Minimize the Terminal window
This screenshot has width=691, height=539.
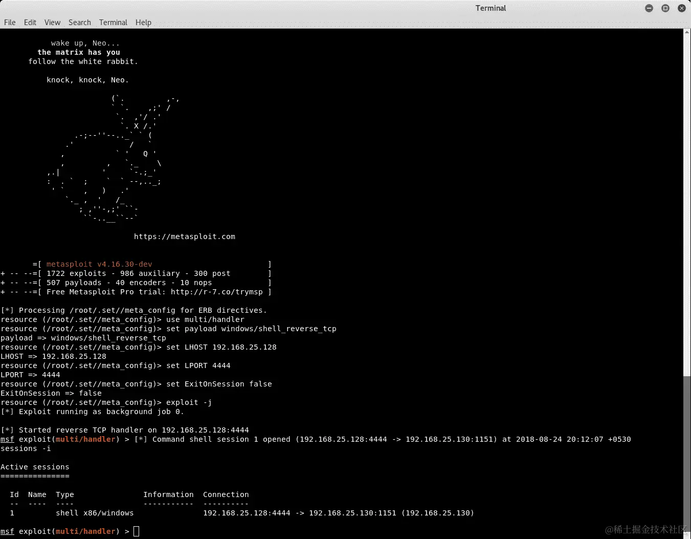pos(649,8)
